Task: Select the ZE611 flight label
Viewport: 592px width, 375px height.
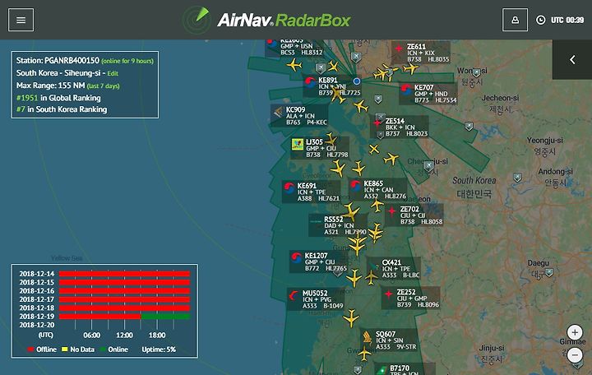Action: pos(421,53)
